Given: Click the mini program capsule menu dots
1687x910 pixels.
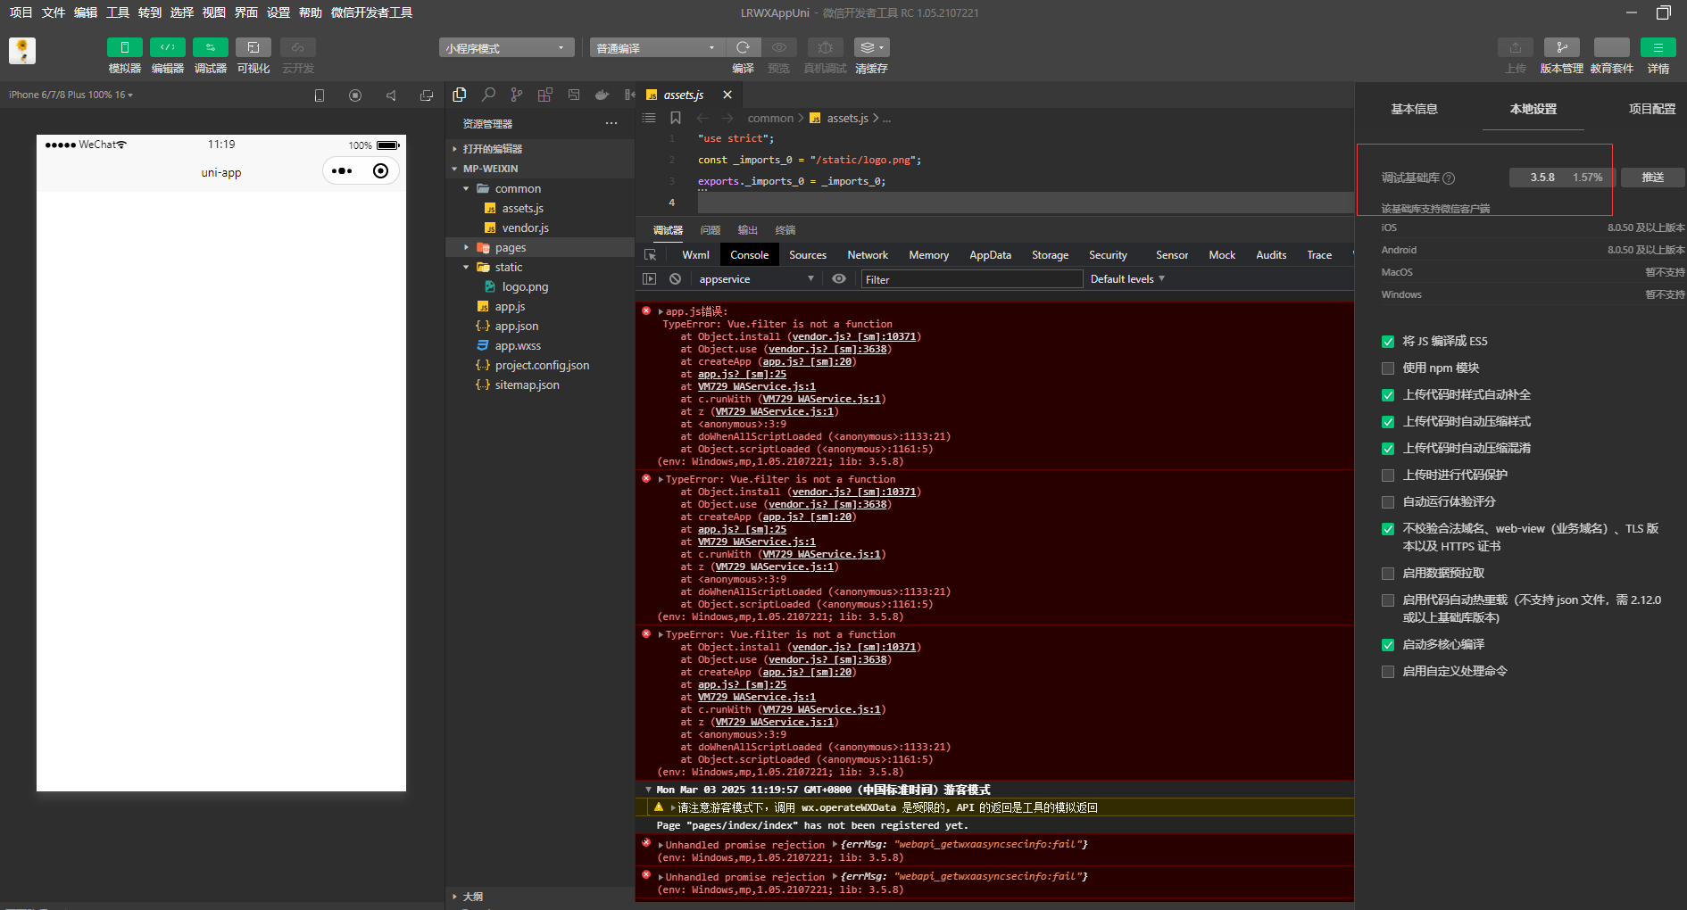Looking at the screenshot, I should pos(342,171).
